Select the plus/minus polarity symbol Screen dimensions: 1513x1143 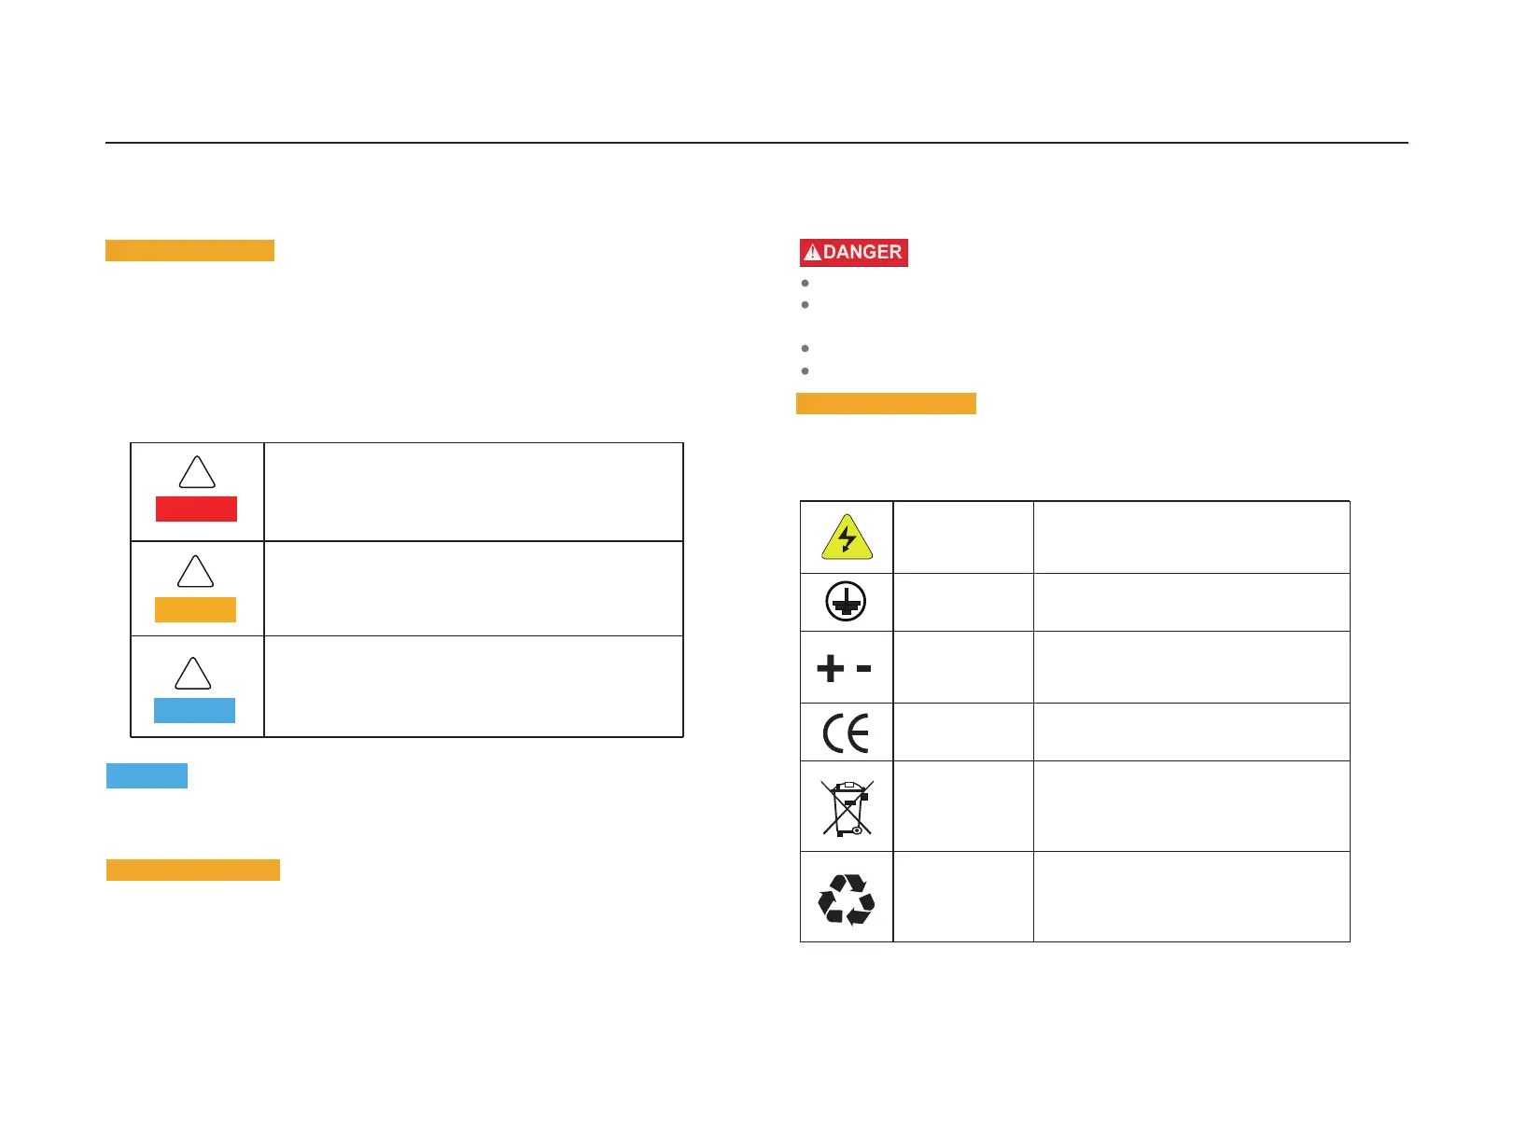click(x=844, y=668)
